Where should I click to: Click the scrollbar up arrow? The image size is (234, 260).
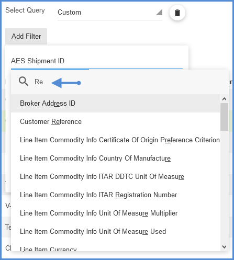coord(224,99)
